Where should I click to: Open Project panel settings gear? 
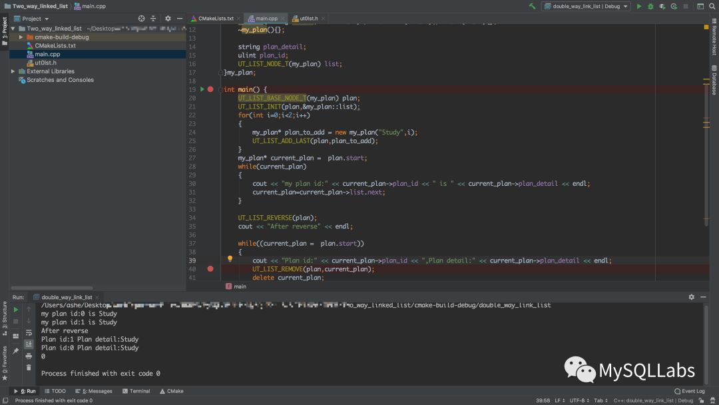pos(168,19)
